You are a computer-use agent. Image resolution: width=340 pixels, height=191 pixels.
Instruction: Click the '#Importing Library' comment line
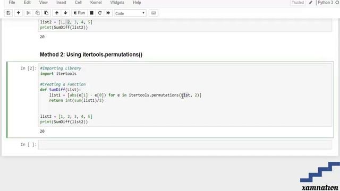pos(61,68)
